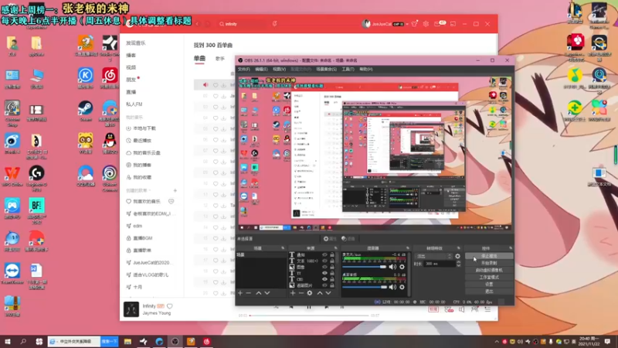This screenshot has height=348, width=618.
Task: Open skin theme icon in music app header
Action: (414, 24)
